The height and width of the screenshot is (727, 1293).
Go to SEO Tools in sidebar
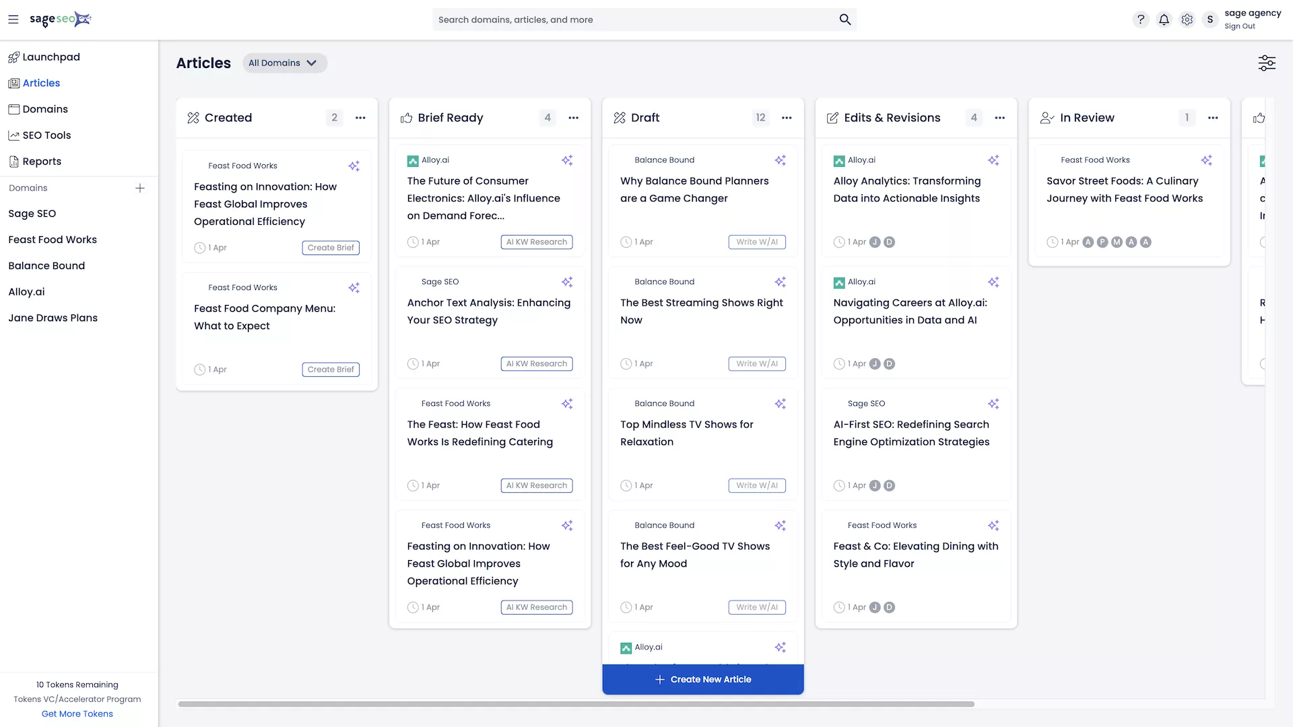point(46,135)
